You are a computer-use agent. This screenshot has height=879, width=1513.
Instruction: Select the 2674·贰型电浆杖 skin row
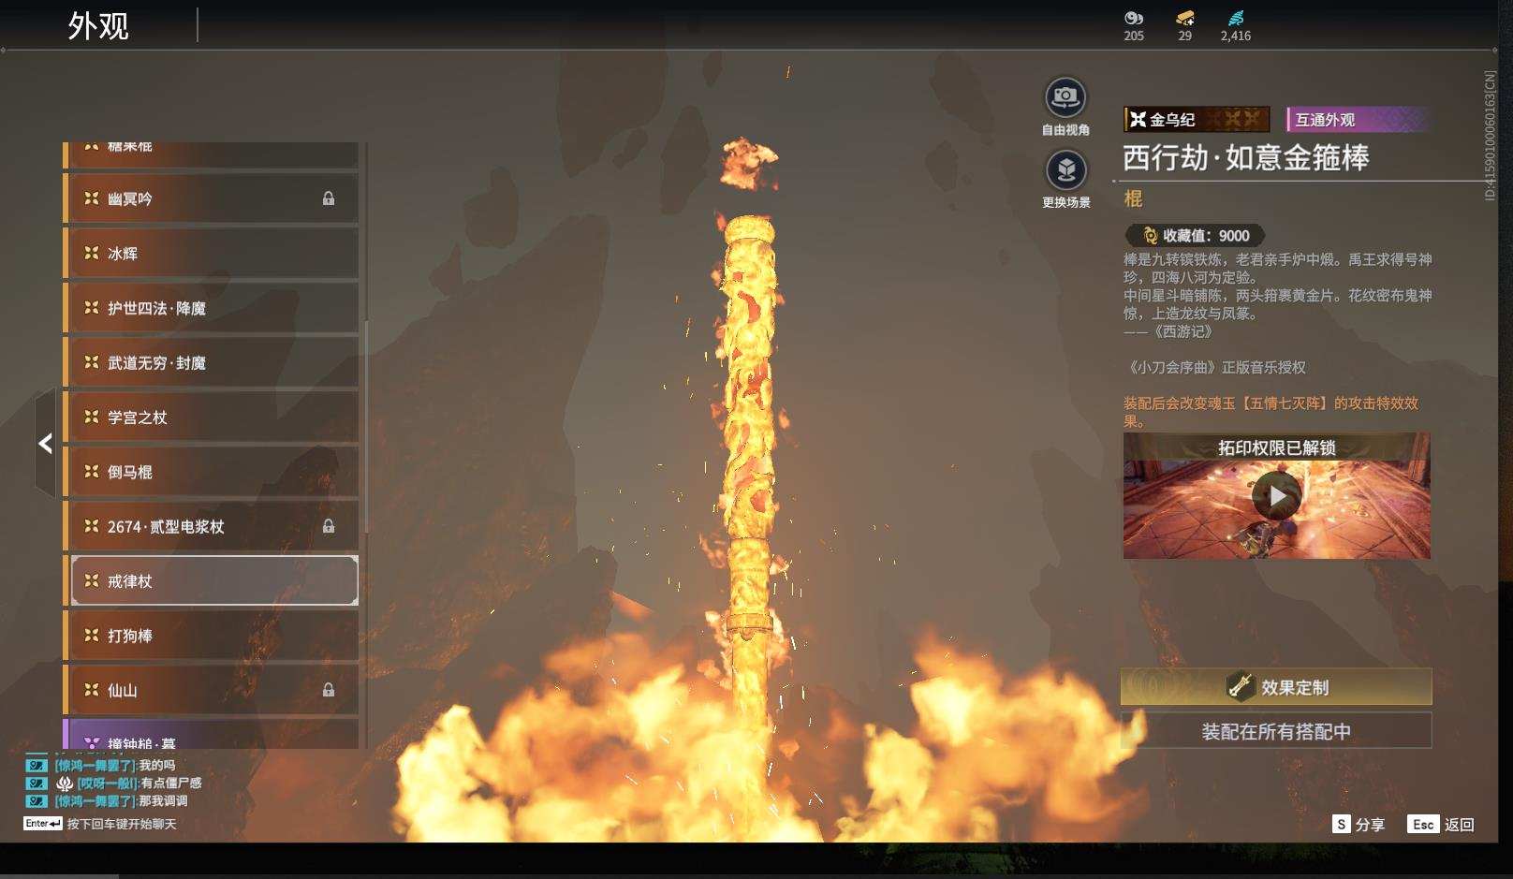pos(211,526)
